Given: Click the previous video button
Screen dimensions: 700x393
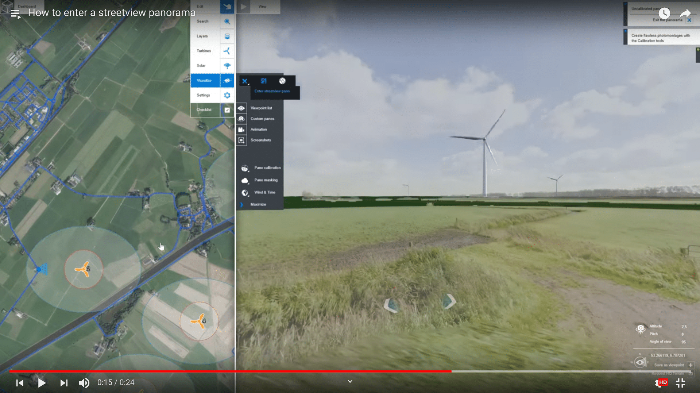Looking at the screenshot, I should coord(20,383).
